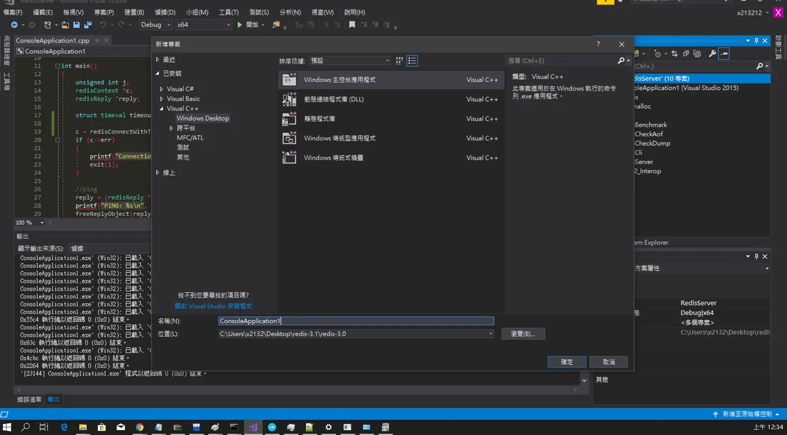Screen dimensions: 787x435
Task: Open the 開啟 Visual Studio 安裝程式 link
Action: (x=213, y=306)
